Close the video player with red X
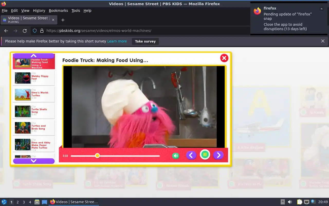This screenshot has height=206, width=329. point(224,58)
